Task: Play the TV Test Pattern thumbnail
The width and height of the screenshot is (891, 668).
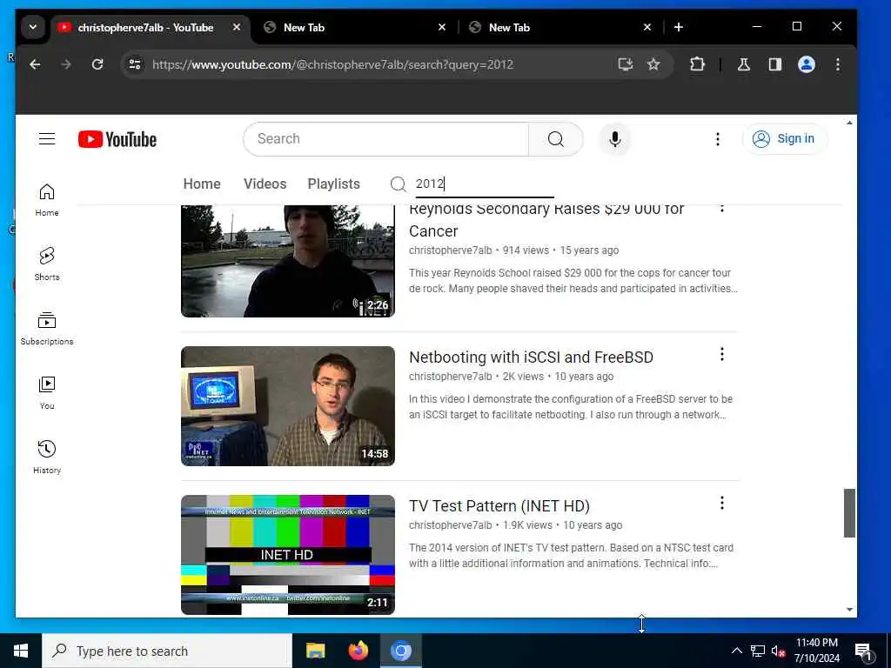Action: tap(287, 555)
